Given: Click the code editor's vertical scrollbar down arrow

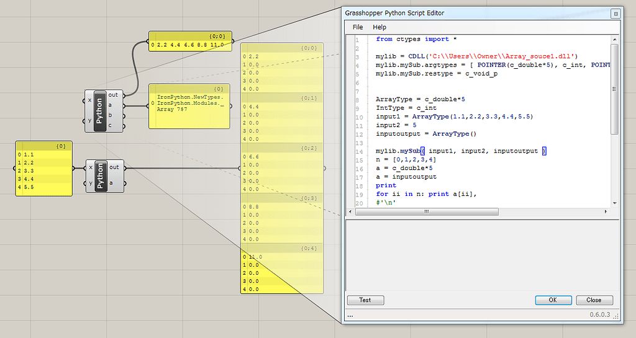Looking at the screenshot, I should (x=615, y=202).
